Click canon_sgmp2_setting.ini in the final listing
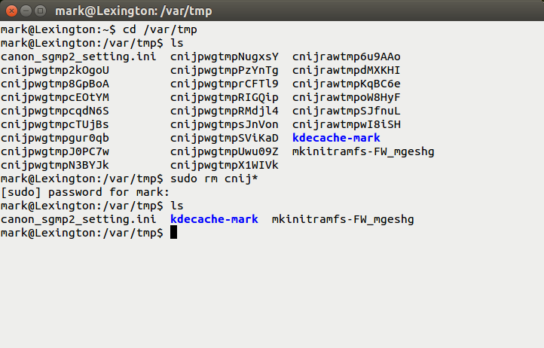The height and width of the screenshot is (348, 544). point(77,219)
